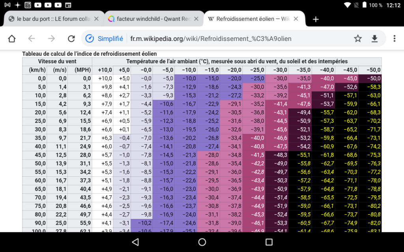Tap the Android recents square button
The height and width of the screenshot is (252, 404).
point(269,242)
